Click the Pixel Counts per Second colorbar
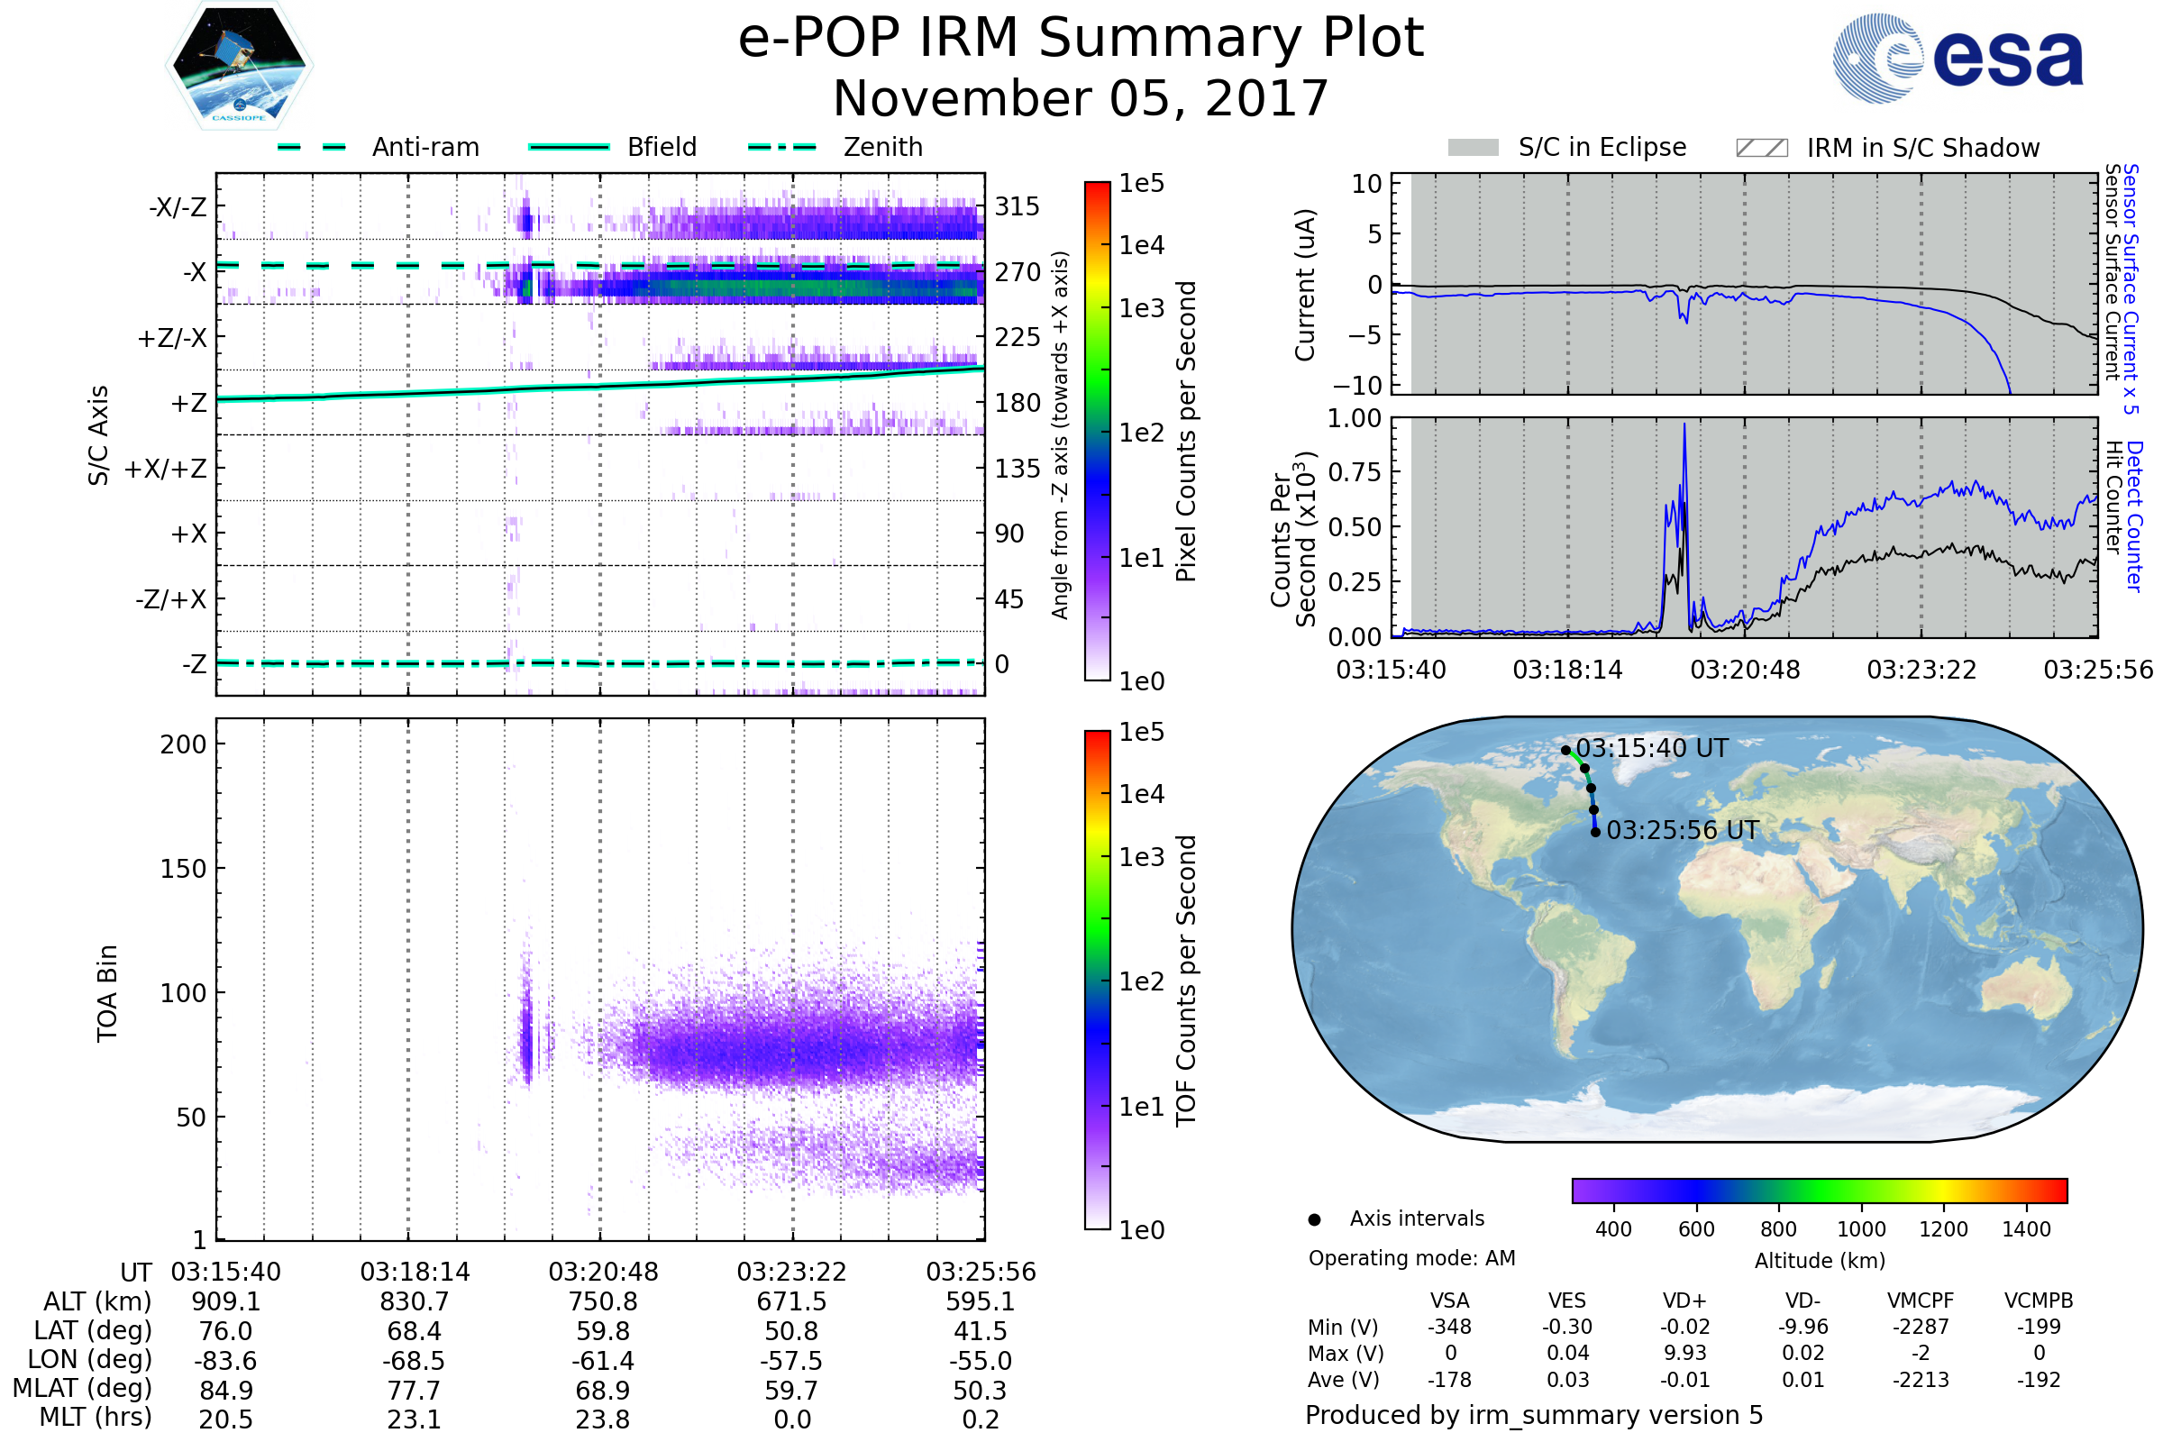Image resolution: width=2163 pixels, height=1442 pixels. 1097,431
